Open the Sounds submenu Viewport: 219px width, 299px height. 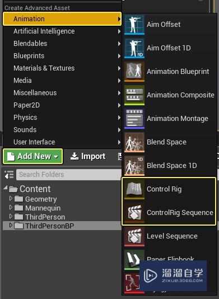click(62, 130)
